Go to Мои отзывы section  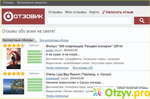(76, 12)
